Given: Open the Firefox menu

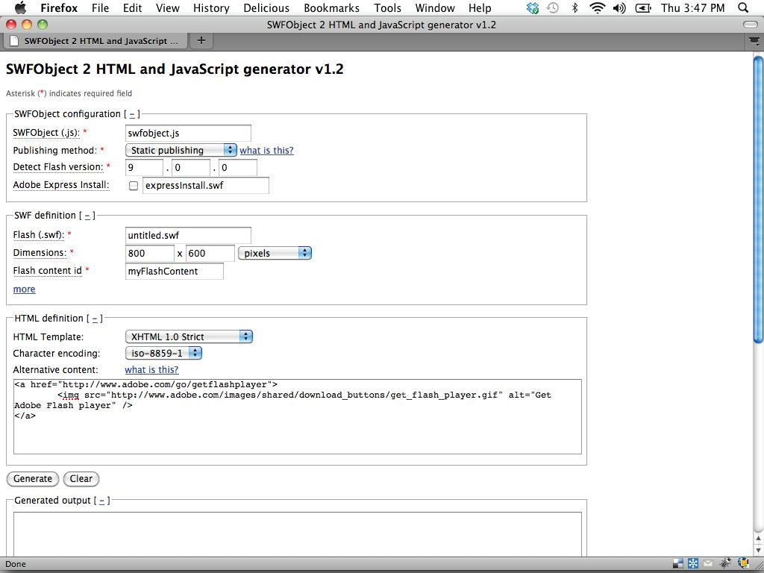Looking at the screenshot, I should pyautogui.click(x=59, y=7).
